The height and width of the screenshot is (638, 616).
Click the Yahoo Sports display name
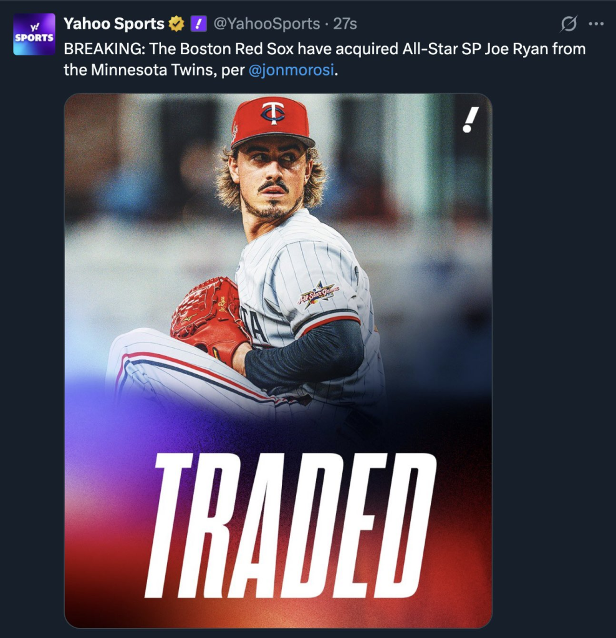pyautogui.click(x=114, y=24)
